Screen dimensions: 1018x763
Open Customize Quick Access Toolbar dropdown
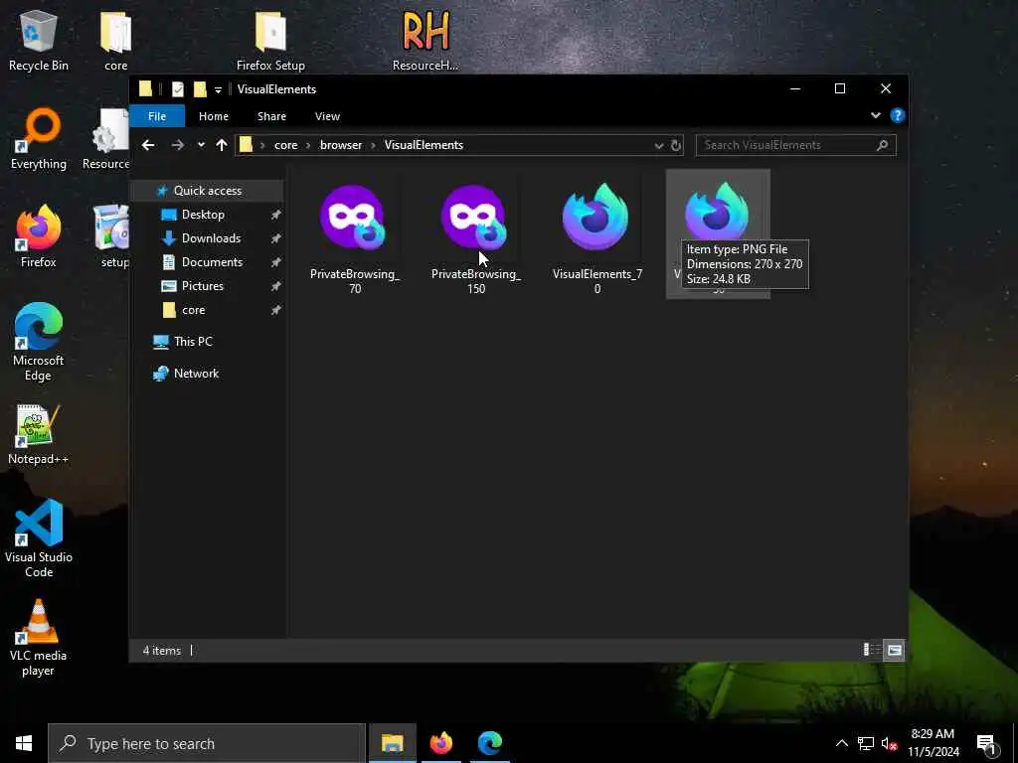point(218,89)
